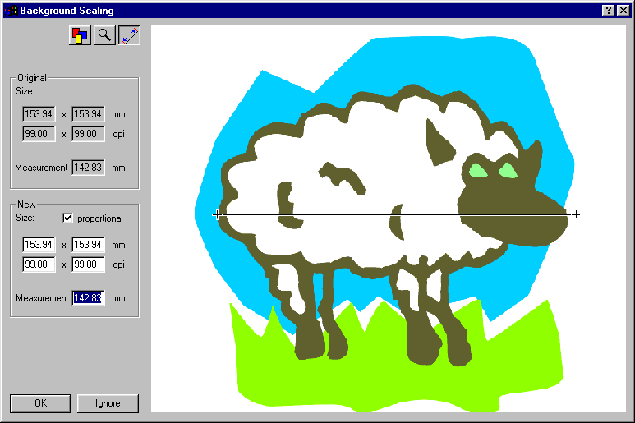Close the Background Scaling dialog

tap(623, 11)
